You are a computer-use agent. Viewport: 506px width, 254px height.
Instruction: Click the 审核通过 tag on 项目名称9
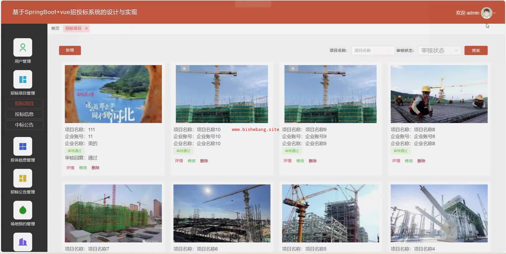pos(292,151)
